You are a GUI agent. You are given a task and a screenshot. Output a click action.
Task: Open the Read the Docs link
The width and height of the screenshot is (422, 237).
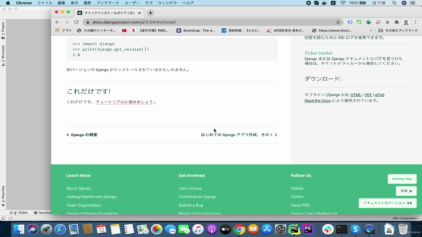click(317, 101)
